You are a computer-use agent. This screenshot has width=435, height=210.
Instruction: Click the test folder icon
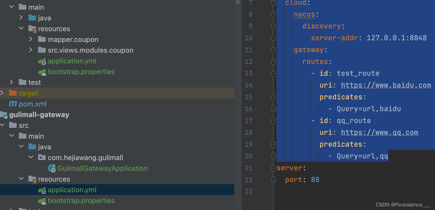click(x=23, y=82)
